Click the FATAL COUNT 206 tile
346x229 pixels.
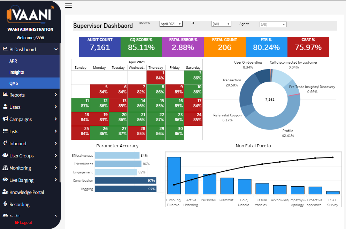pyautogui.click(x=225, y=47)
